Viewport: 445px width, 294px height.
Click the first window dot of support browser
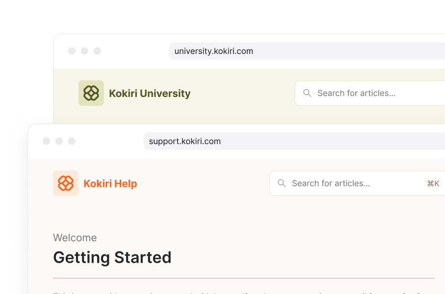pos(46,141)
